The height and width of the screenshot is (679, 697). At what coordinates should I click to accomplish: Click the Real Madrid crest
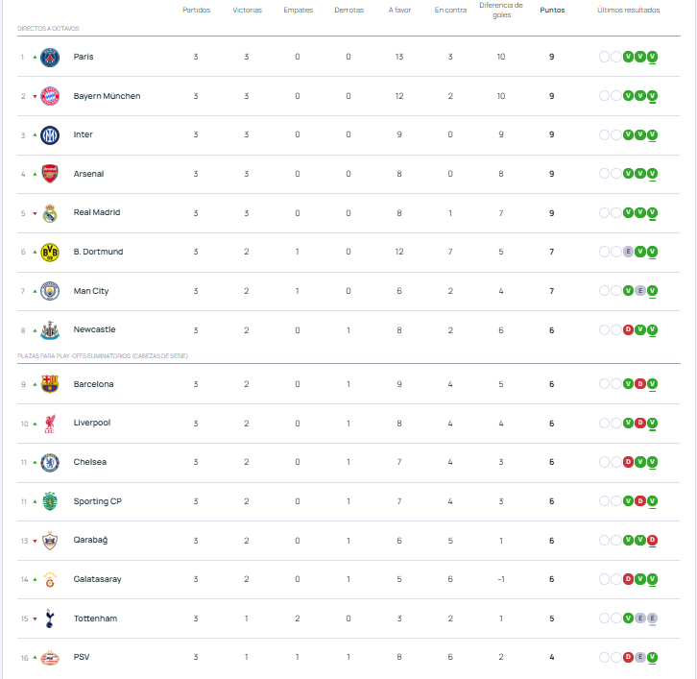click(x=50, y=213)
